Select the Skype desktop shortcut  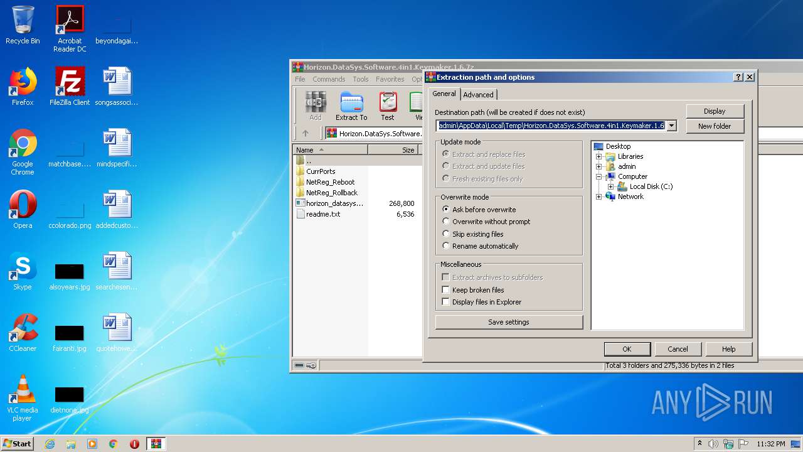tap(23, 271)
